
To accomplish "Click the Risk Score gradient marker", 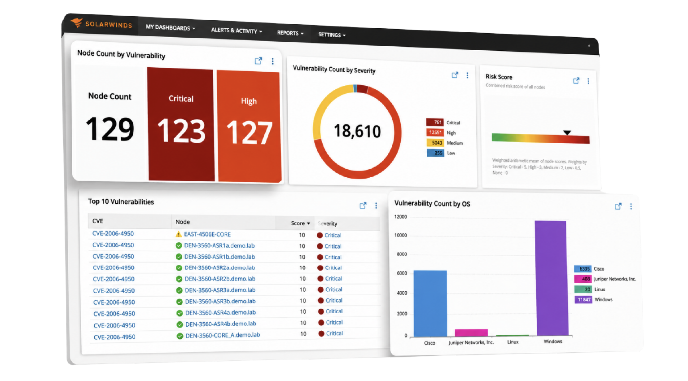I will click(x=567, y=133).
